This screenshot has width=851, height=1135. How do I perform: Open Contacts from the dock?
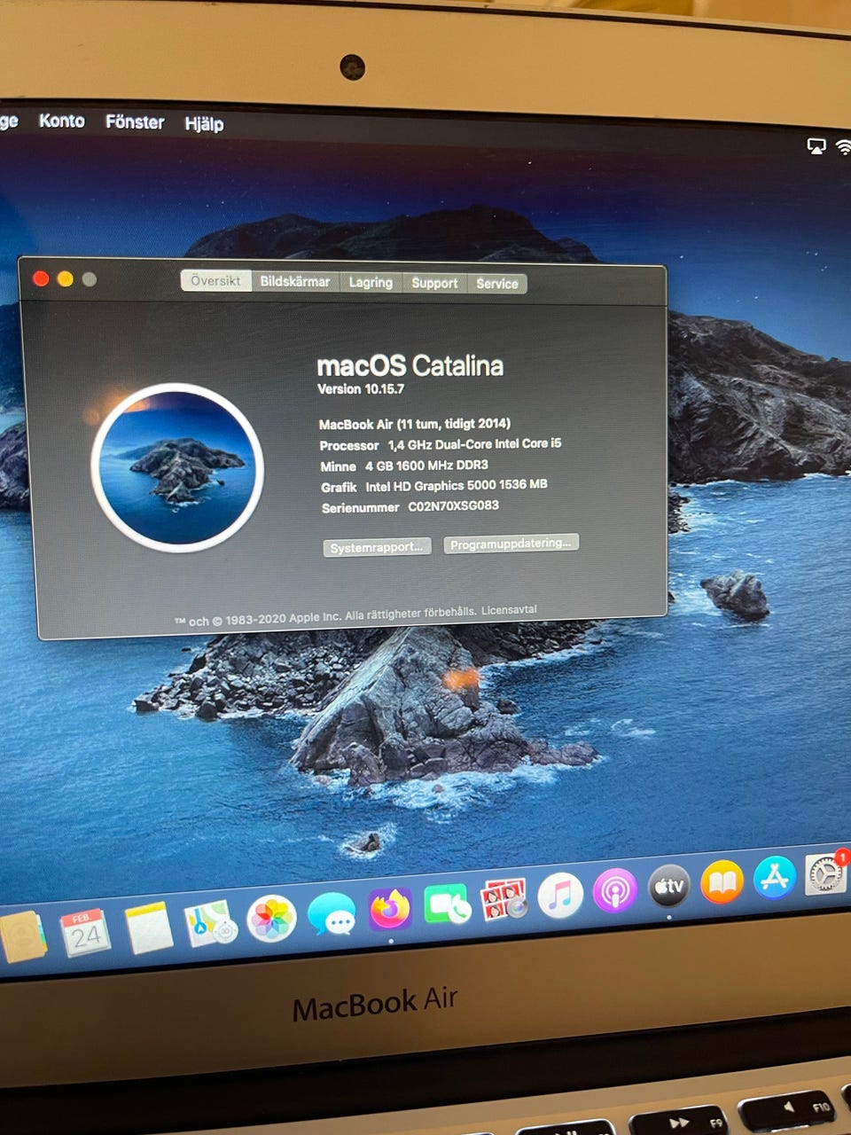[22, 937]
